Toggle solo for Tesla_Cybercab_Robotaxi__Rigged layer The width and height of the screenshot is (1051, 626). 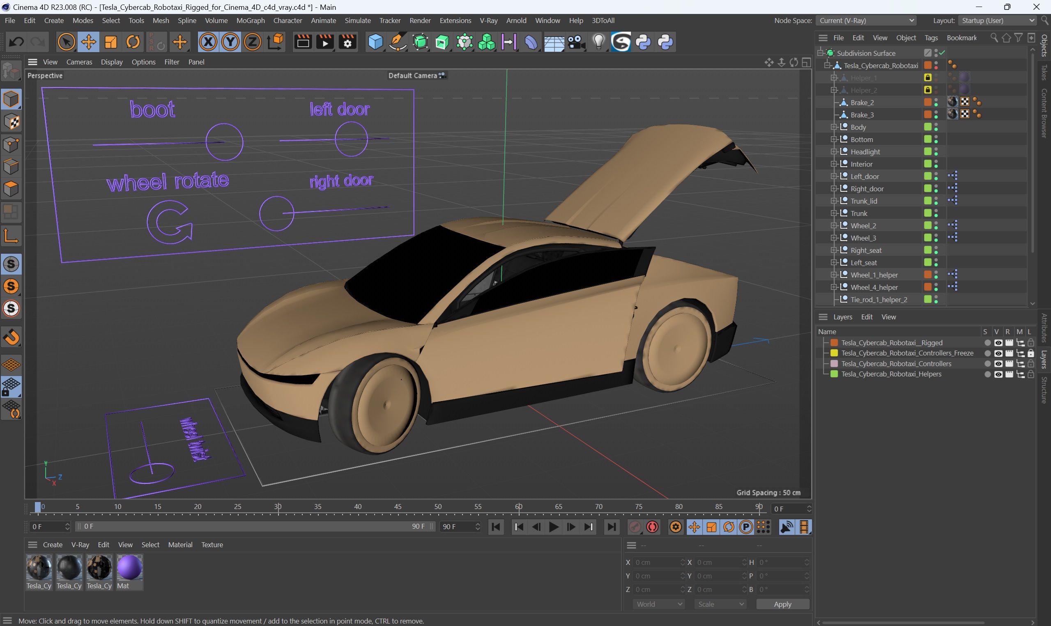tap(987, 342)
